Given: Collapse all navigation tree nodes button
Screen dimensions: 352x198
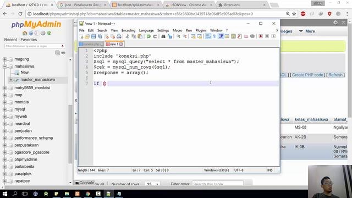Looking at the screenshot, I should [x=57, y=53].
